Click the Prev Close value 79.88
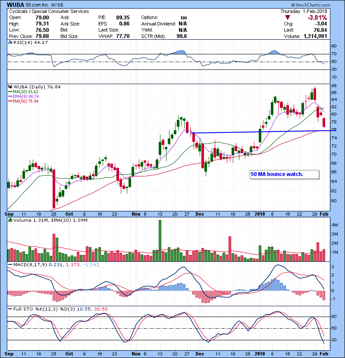Image resolution: width=345 pixels, height=358 pixels. 42,36
